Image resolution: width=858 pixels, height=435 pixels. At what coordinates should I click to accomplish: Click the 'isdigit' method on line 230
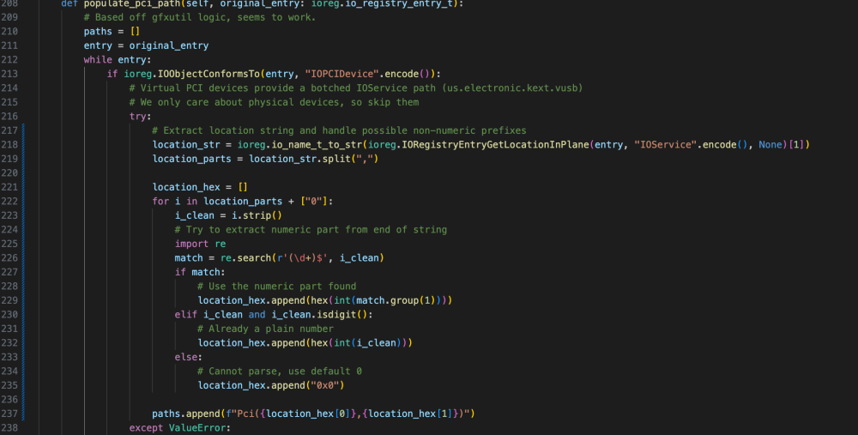tap(336, 315)
